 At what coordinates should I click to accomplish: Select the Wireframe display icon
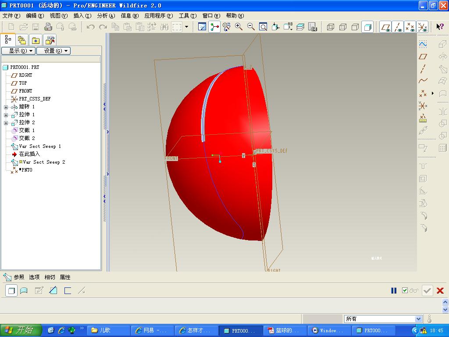331,27
